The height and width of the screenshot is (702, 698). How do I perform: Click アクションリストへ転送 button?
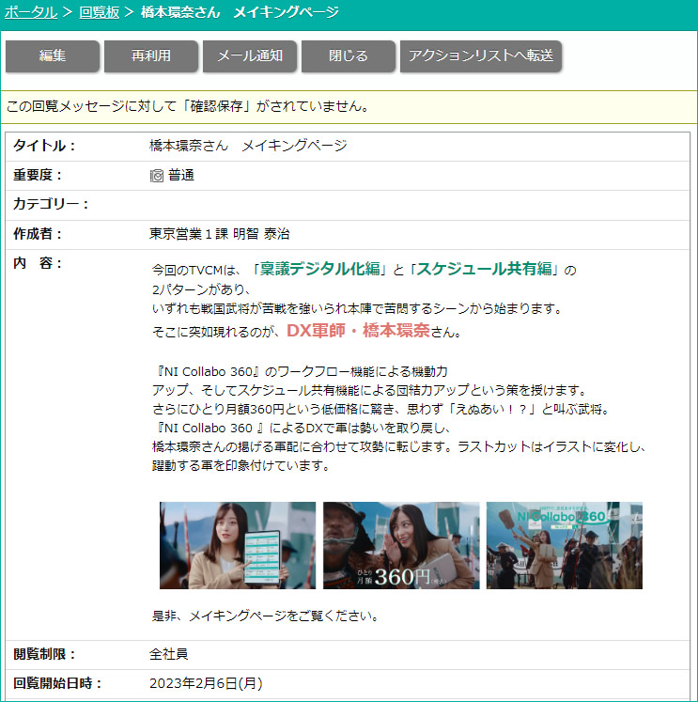tap(481, 55)
